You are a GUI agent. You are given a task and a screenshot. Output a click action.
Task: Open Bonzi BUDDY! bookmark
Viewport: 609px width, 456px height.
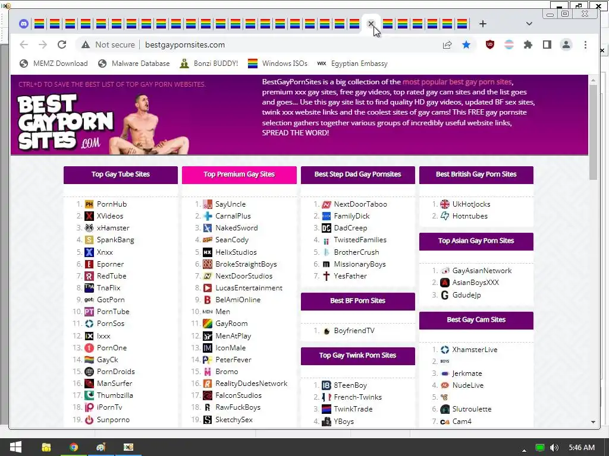click(x=209, y=64)
